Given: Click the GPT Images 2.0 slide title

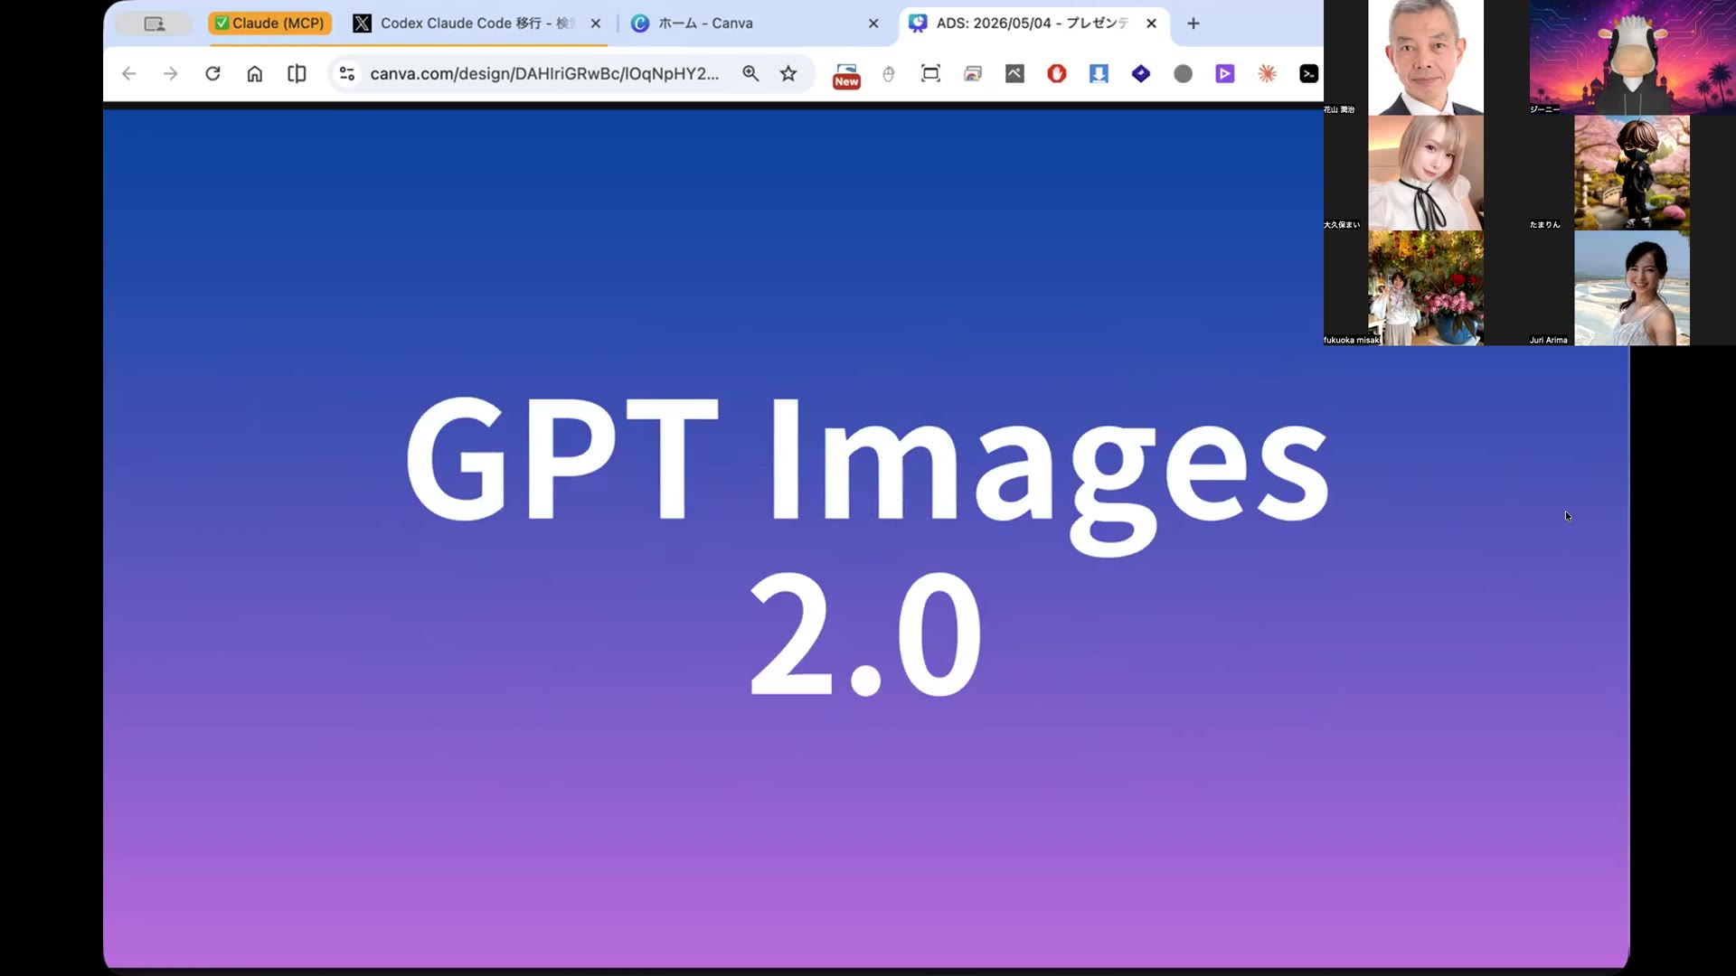Looking at the screenshot, I should [867, 545].
